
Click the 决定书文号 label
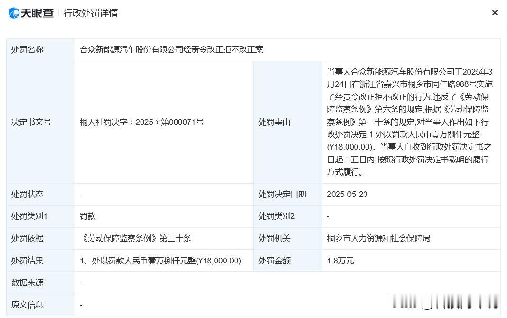coord(31,122)
